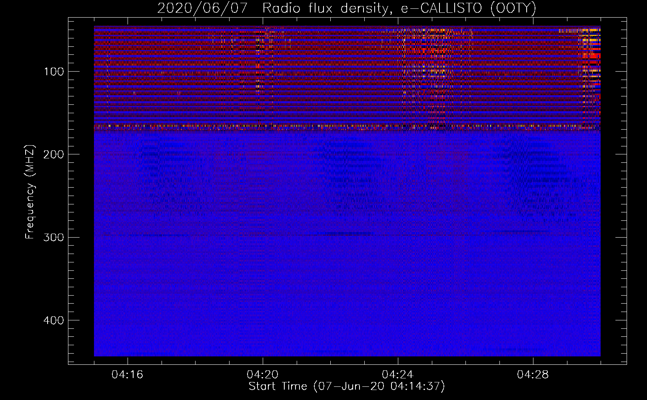The height and width of the screenshot is (400, 647).
Task: Click the plot title 'Radio flux density, e-CALLISTO (OOTY)'
Action: 399,8
